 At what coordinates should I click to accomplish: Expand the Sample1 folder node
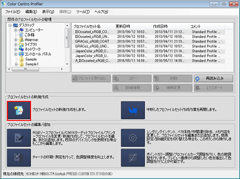16,64
